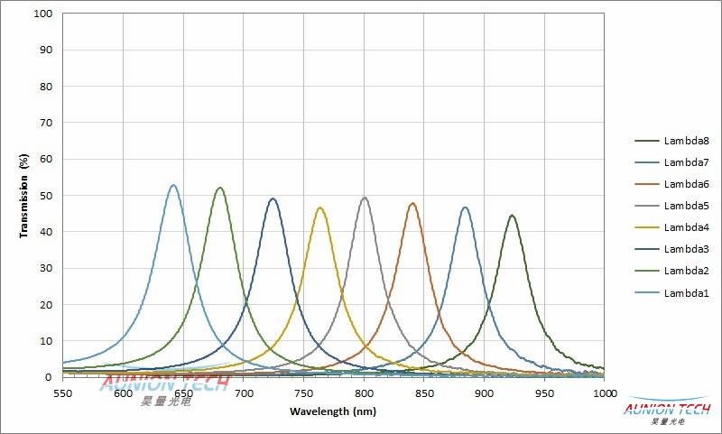722x434 pixels.
Task: Select the Wavelength (nm) axis title
Action: (x=333, y=411)
